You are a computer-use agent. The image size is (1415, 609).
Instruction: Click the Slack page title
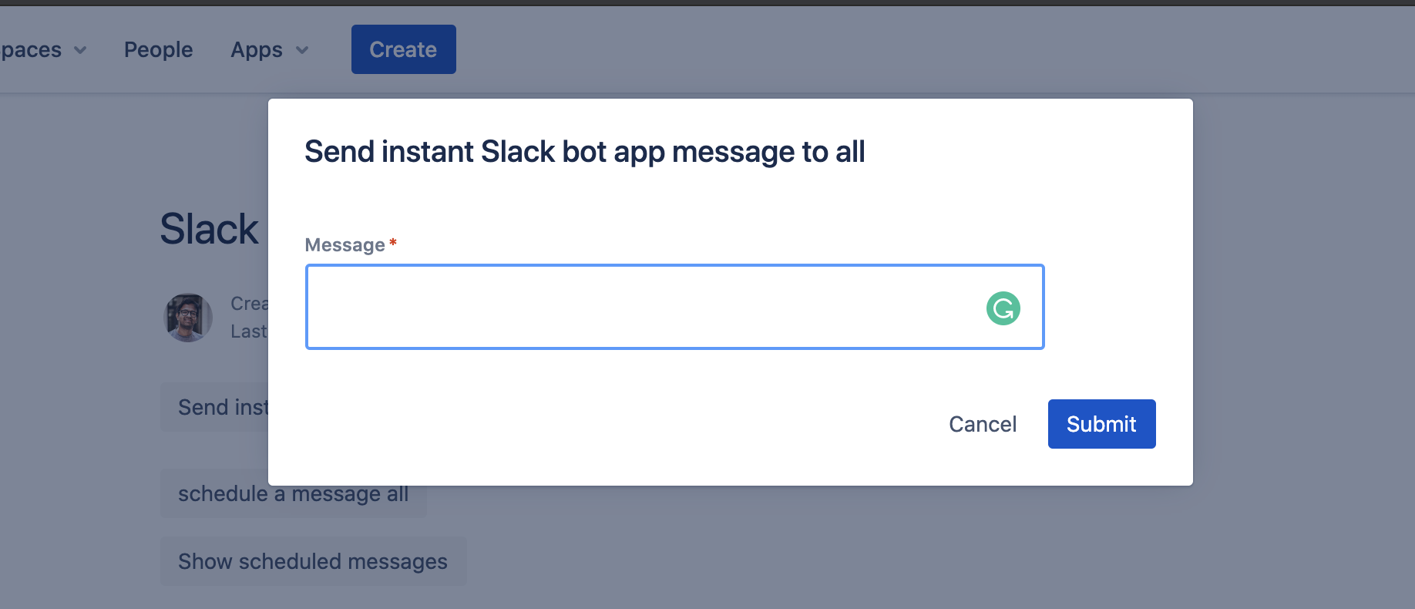coord(210,229)
